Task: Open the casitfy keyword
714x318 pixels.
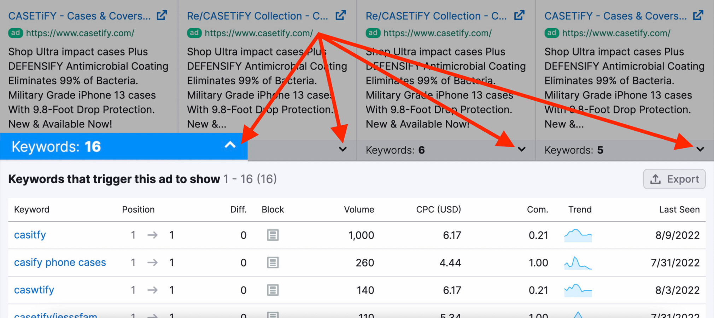Action: click(30, 235)
